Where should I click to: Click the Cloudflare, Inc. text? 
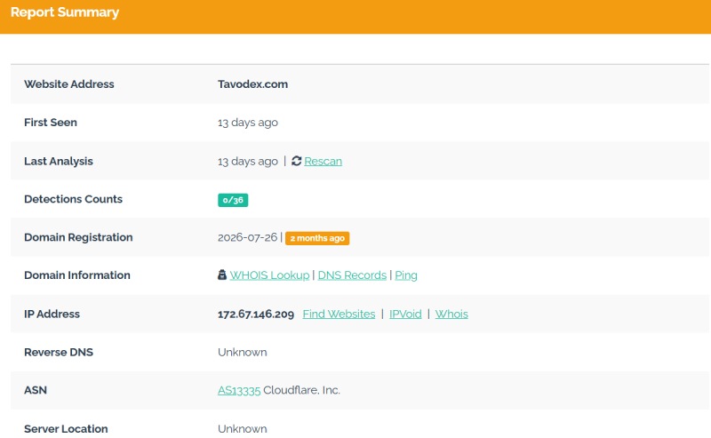pyautogui.click(x=301, y=390)
